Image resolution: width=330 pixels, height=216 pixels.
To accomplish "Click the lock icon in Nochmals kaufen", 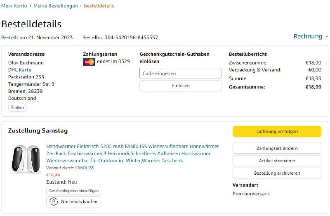I will tap(54, 202).
